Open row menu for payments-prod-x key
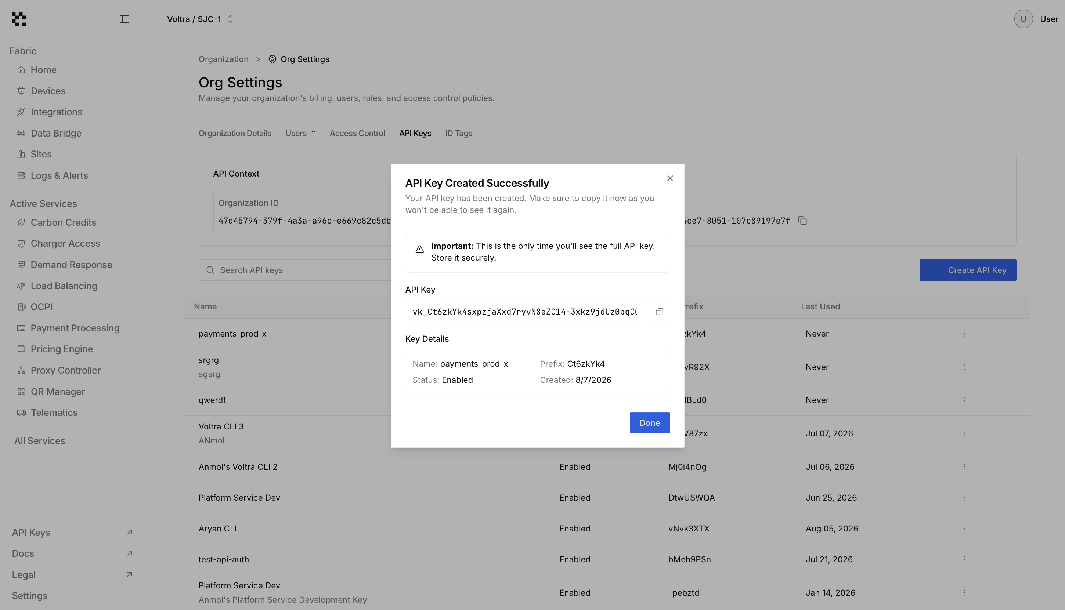The height and width of the screenshot is (610, 1065). tap(964, 334)
